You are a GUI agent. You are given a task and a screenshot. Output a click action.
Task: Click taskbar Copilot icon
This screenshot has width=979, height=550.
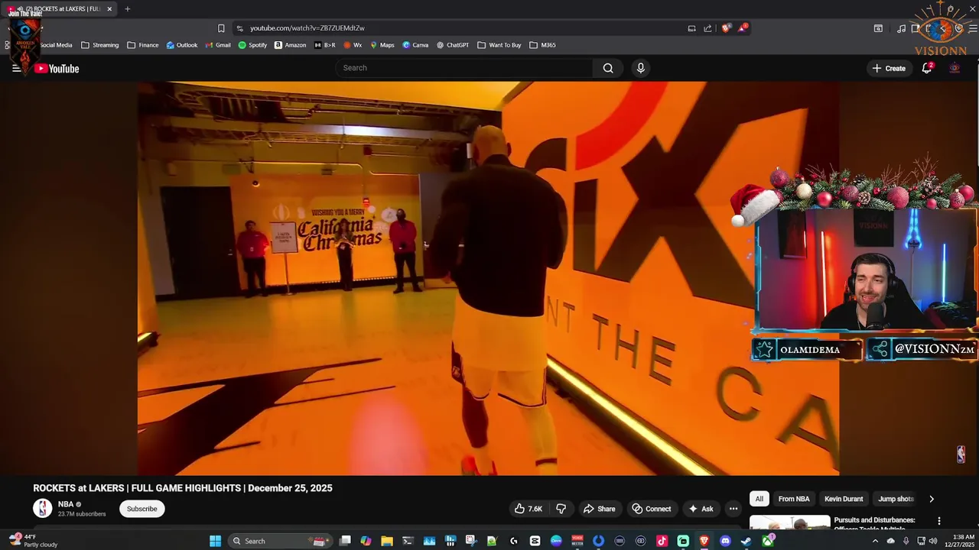pos(366,541)
